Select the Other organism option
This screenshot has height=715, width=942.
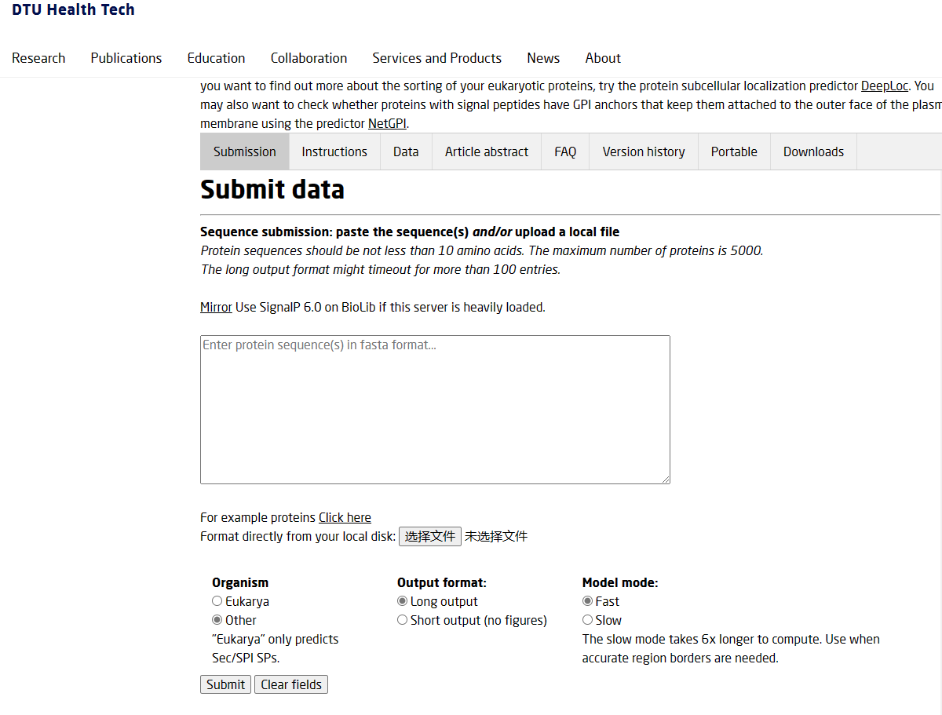click(217, 620)
